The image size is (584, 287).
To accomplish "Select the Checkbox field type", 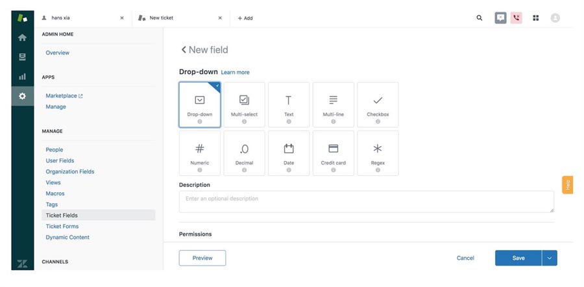I will 378,105.
